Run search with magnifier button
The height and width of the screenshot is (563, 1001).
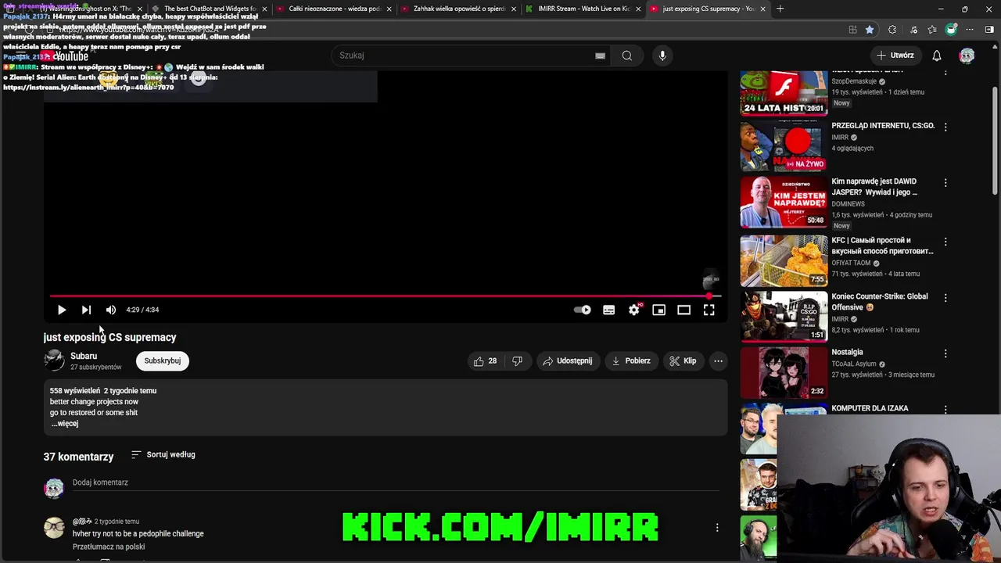[x=626, y=56]
